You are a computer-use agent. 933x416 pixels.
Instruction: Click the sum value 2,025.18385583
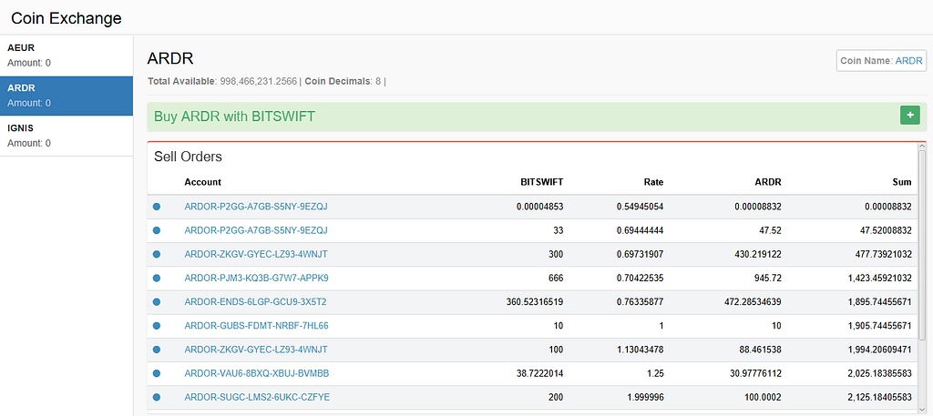pos(882,373)
